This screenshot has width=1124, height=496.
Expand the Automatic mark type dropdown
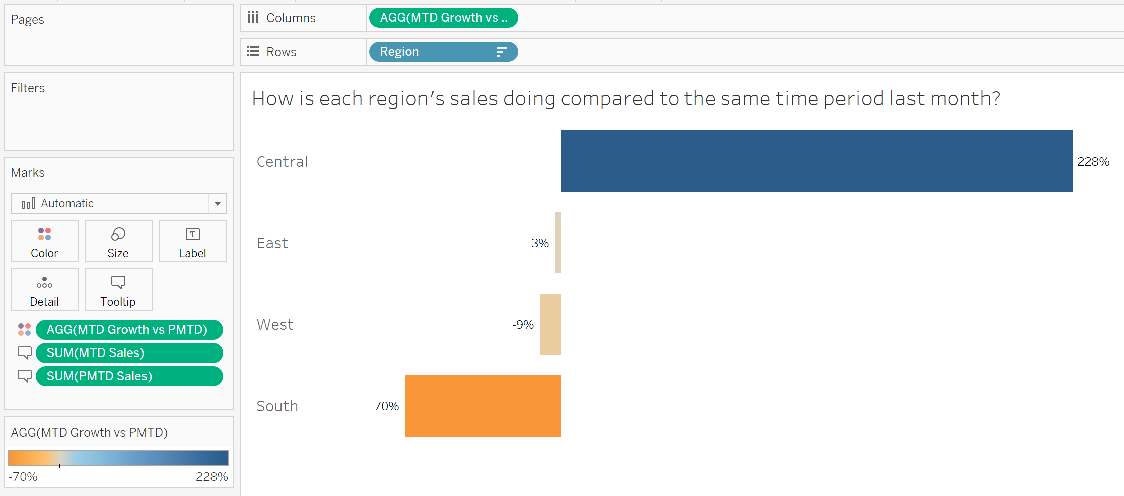click(x=218, y=203)
